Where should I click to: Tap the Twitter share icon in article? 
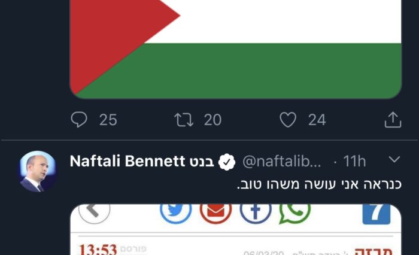(176, 212)
